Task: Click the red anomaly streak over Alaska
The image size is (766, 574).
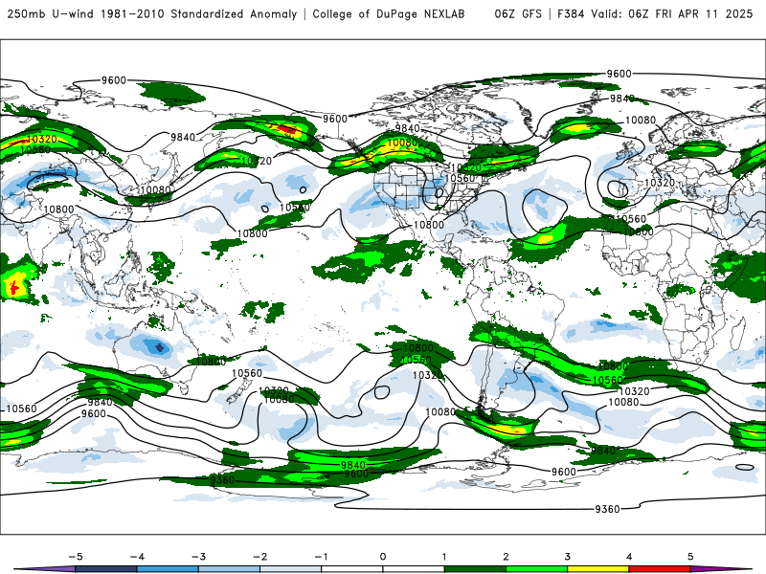Action: pyautogui.click(x=285, y=129)
